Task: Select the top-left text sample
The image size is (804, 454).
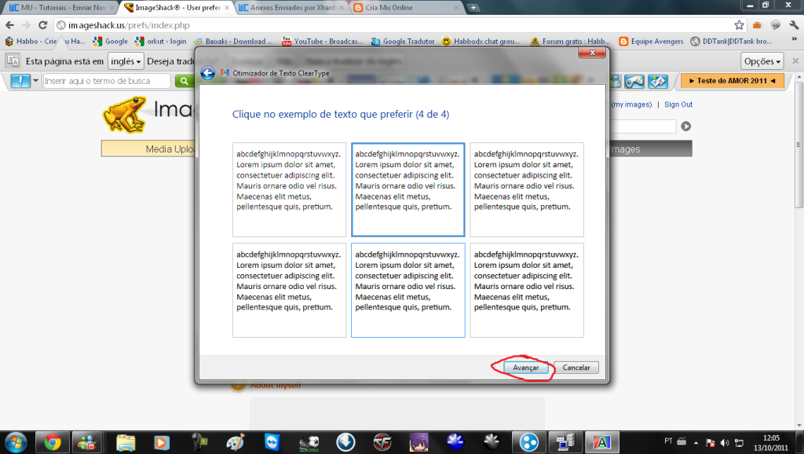Action: [x=289, y=189]
